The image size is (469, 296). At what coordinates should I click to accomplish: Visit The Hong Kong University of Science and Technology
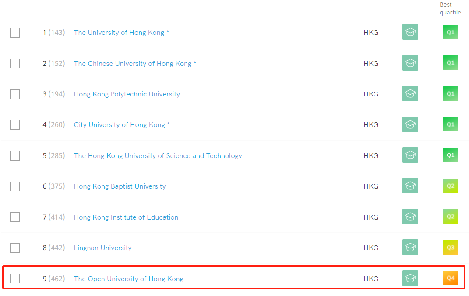coord(158,156)
